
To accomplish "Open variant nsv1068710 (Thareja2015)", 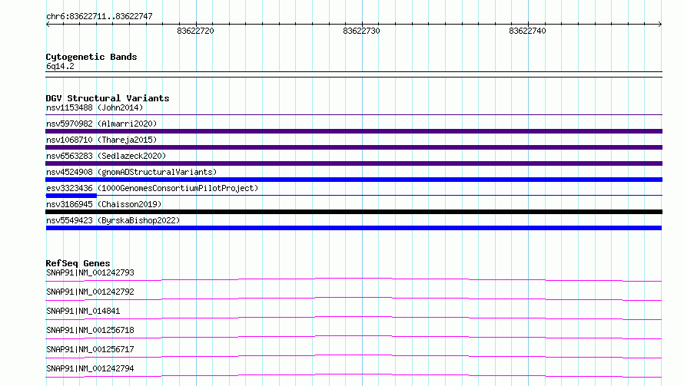I will (x=101, y=140).
